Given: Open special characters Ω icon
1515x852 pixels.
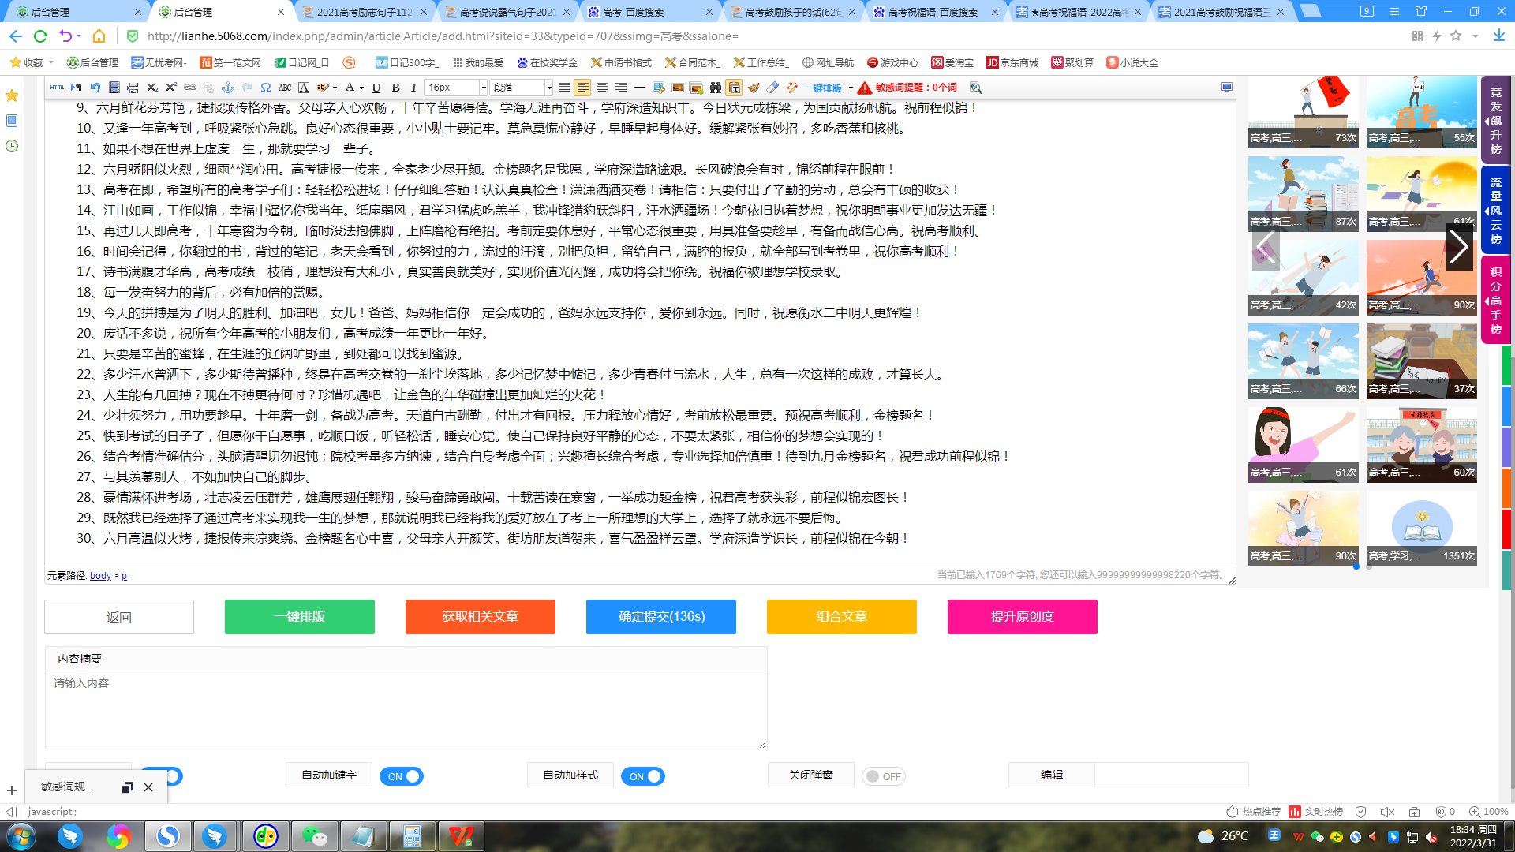Looking at the screenshot, I should (266, 88).
